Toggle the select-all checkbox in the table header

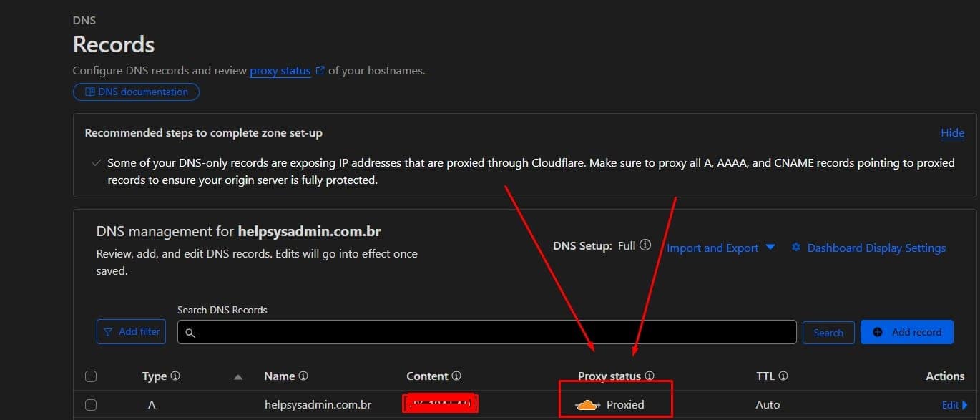coord(91,375)
